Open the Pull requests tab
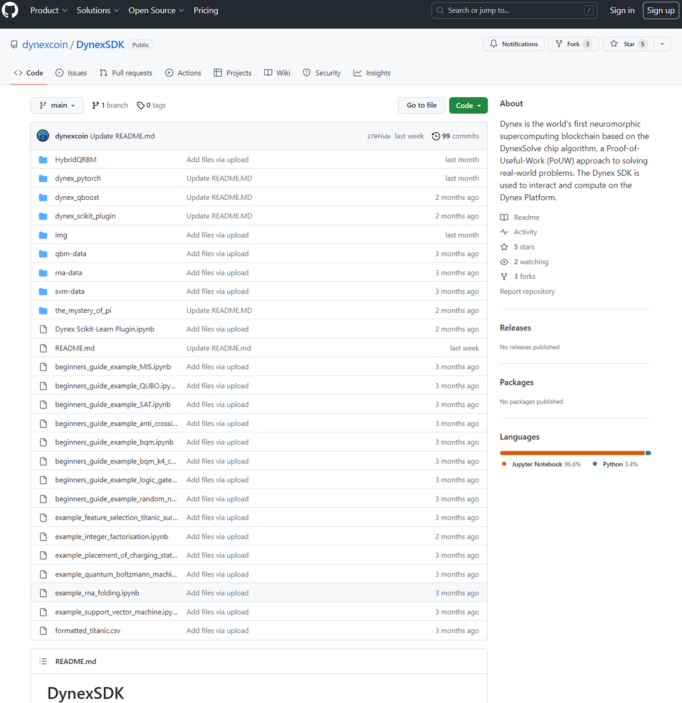This screenshot has height=703, width=682. (x=126, y=73)
